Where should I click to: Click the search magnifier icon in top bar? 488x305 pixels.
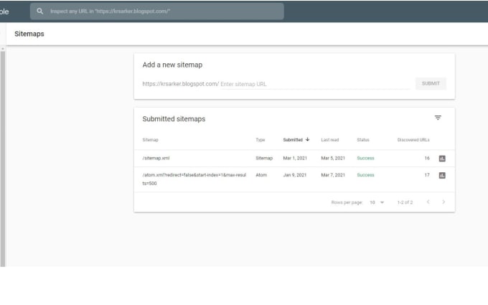point(40,11)
